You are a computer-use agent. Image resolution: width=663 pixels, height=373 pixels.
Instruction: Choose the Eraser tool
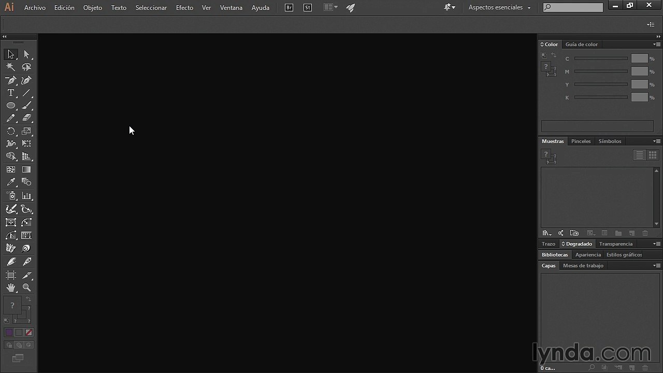point(27,118)
